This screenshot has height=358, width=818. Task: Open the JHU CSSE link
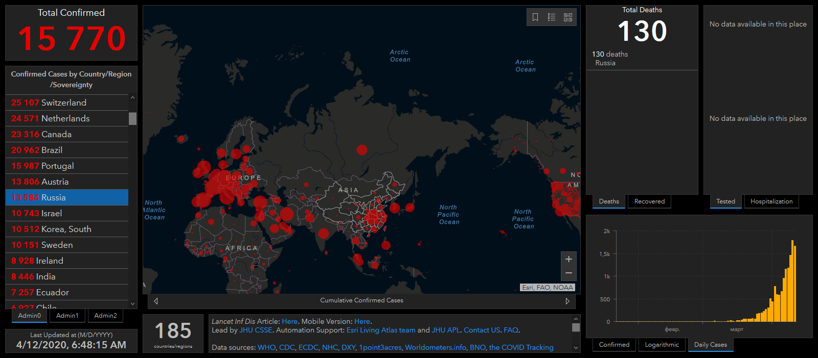[256, 330]
